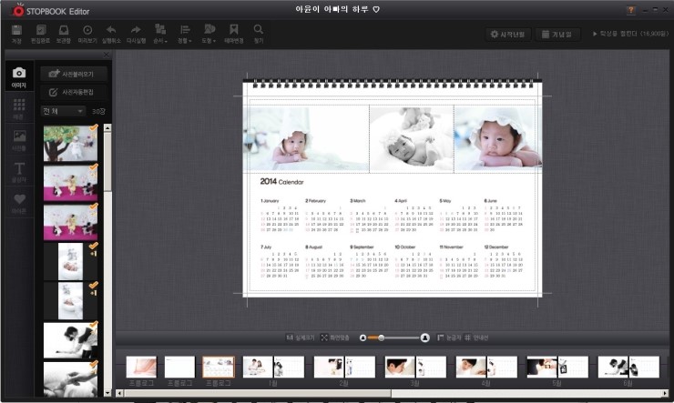Click the Preview (미리보기) play icon

pyautogui.click(x=87, y=33)
